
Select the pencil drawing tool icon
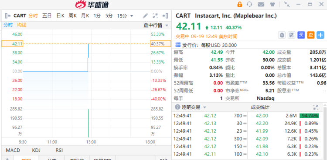pos(145,16)
